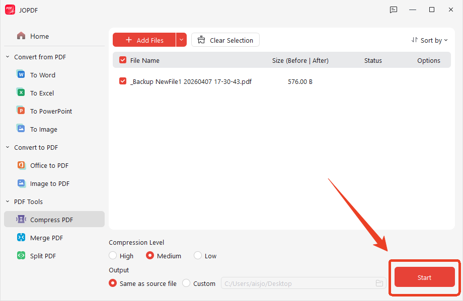463x301 pixels.
Task: Click the Size (Before | After) column header
Action: [300, 60]
